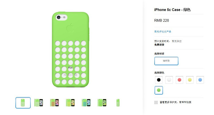The image size is (214, 115).
Task: Click the large green case product image
Action: 70,50
